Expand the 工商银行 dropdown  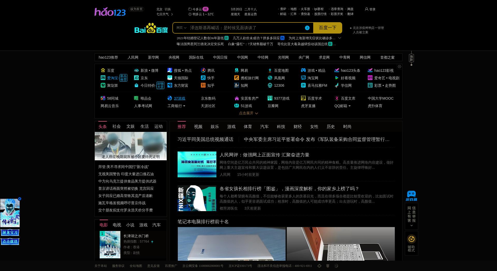(184, 106)
